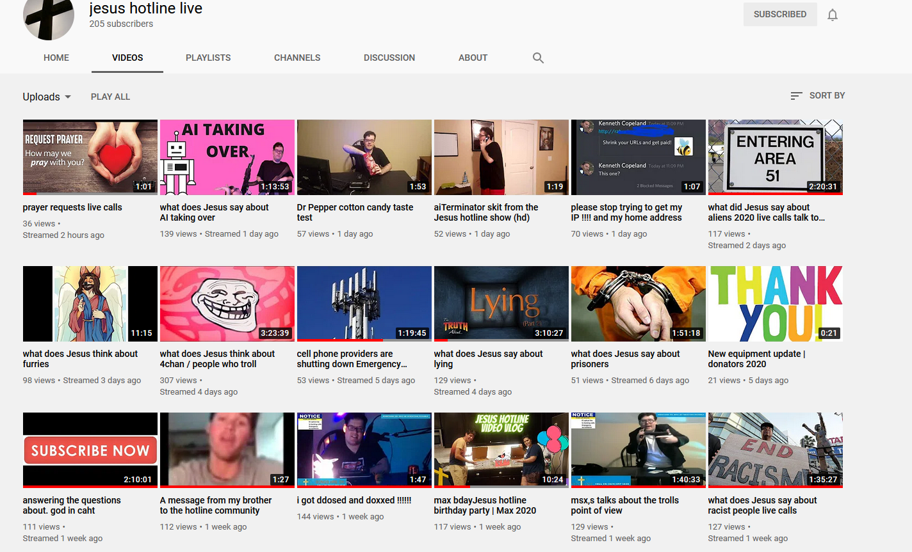The width and height of the screenshot is (912, 552).
Task: Click the 'Jesus Hotline Video Vlog' thumbnail
Action: pos(501,450)
